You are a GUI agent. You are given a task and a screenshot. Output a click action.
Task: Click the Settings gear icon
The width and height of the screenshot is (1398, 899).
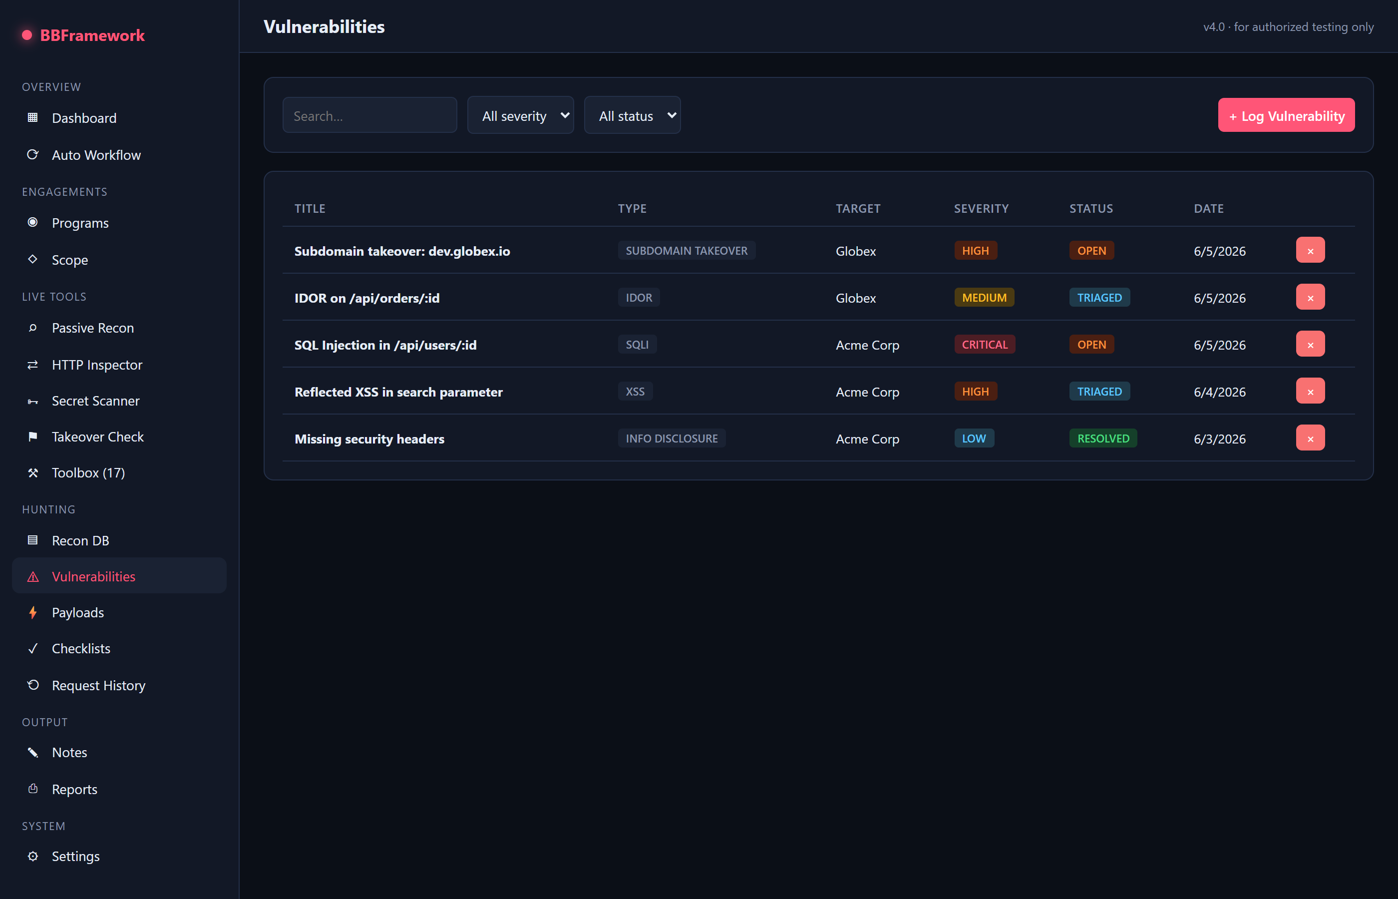coord(32,857)
